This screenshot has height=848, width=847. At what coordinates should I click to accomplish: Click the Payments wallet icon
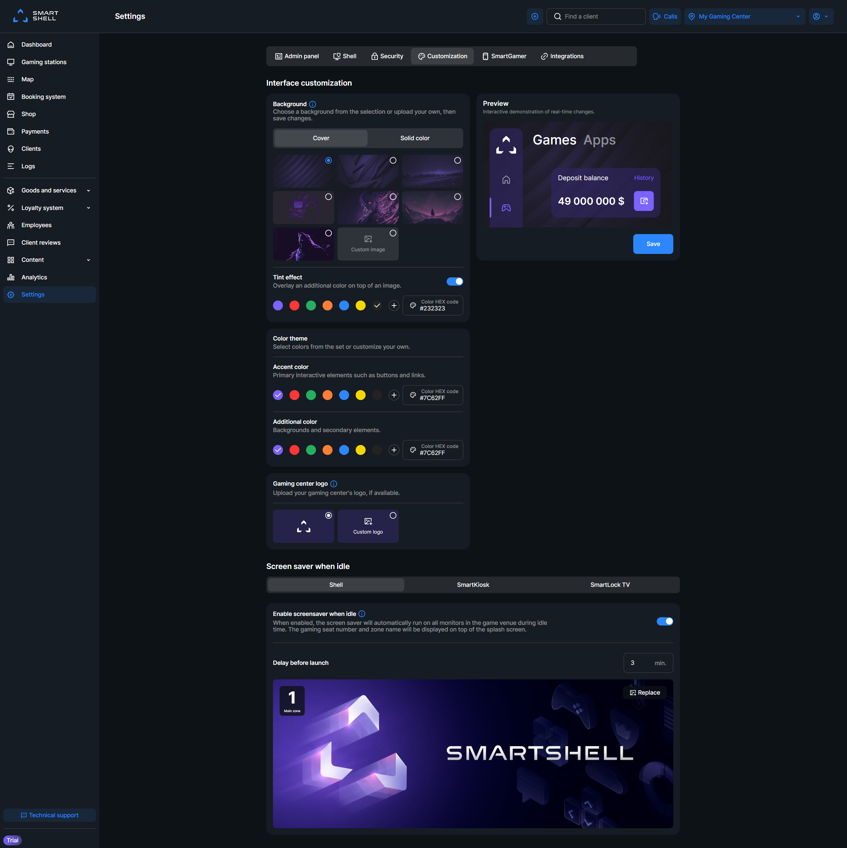pyautogui.click(x=11, y=132)
